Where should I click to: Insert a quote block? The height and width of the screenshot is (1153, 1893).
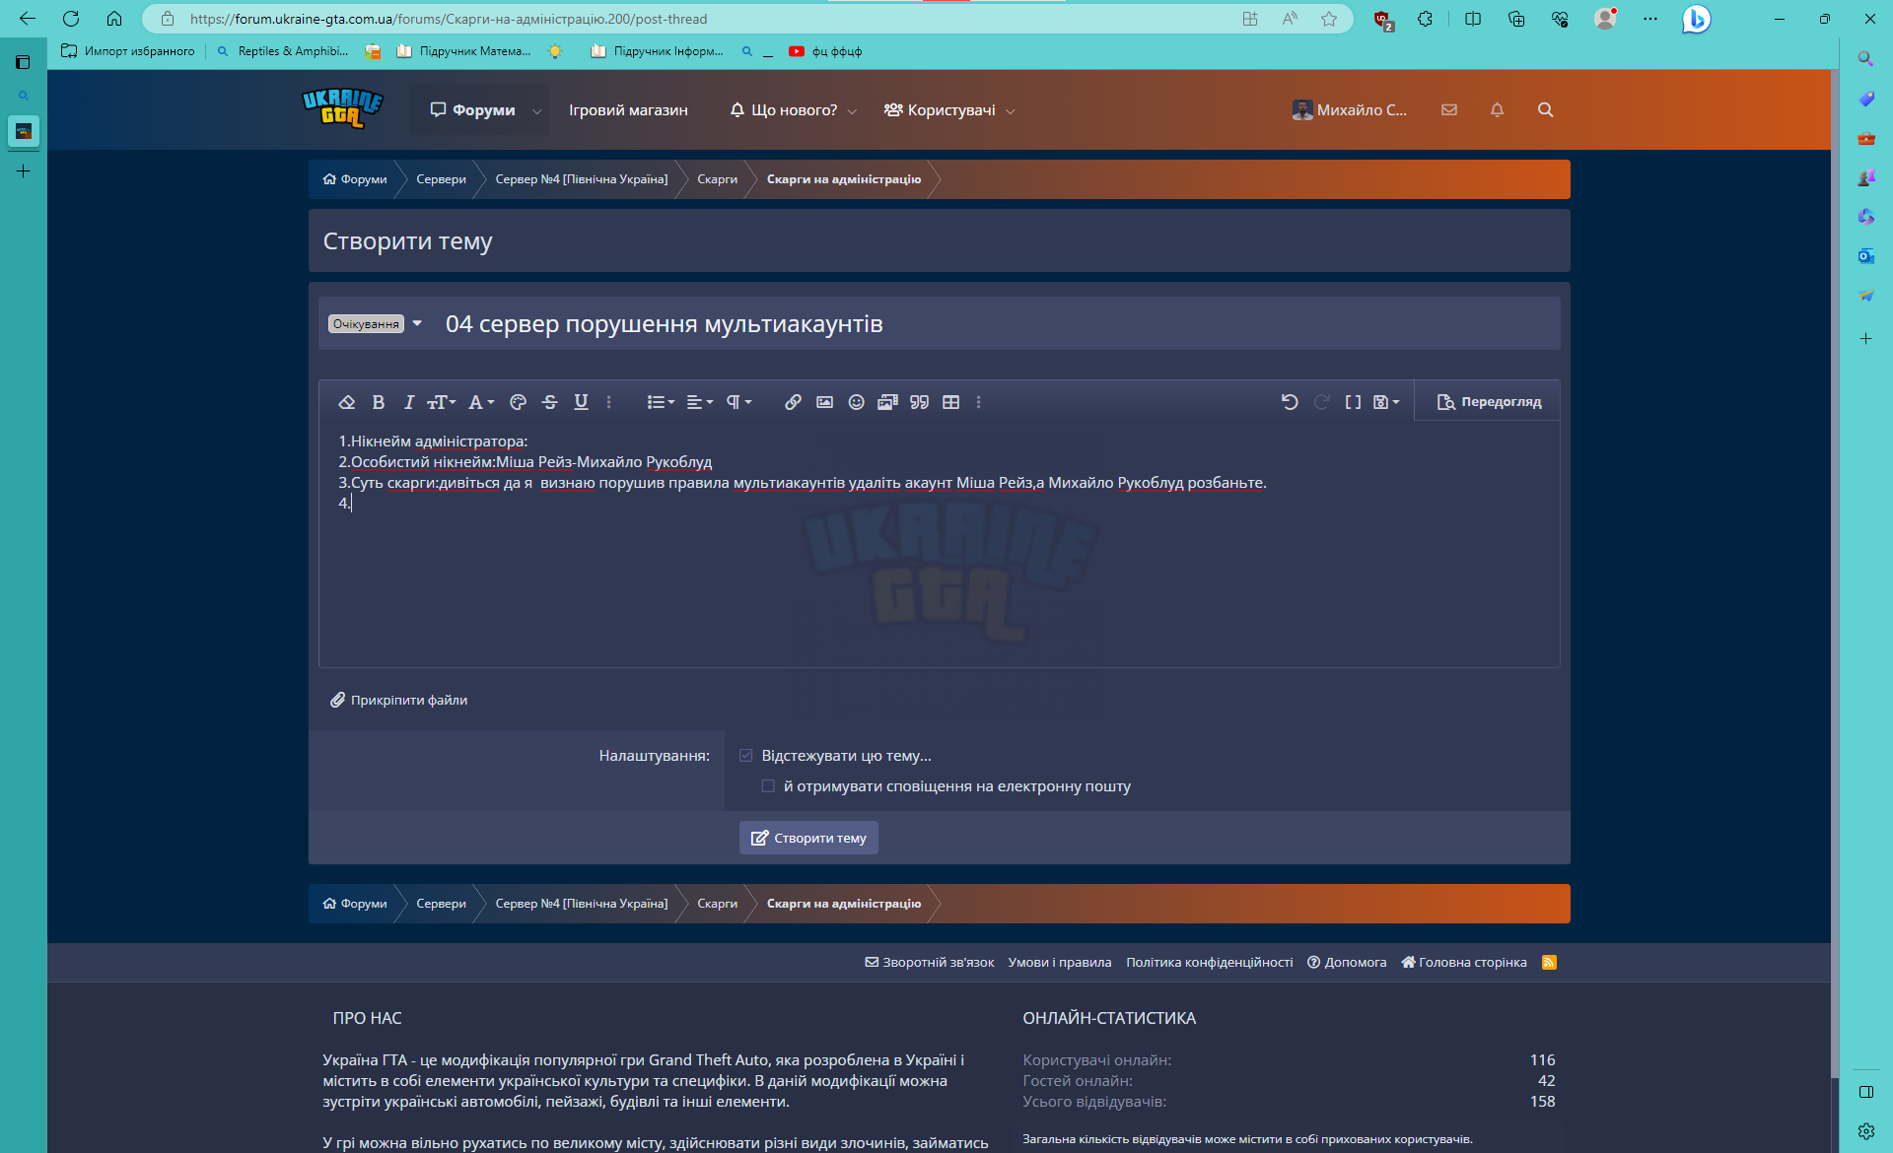click(919, 402)
